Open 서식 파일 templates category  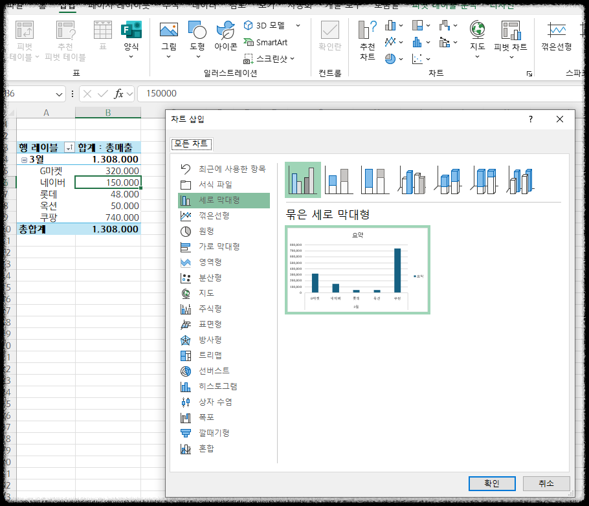[x=224, y=185]
